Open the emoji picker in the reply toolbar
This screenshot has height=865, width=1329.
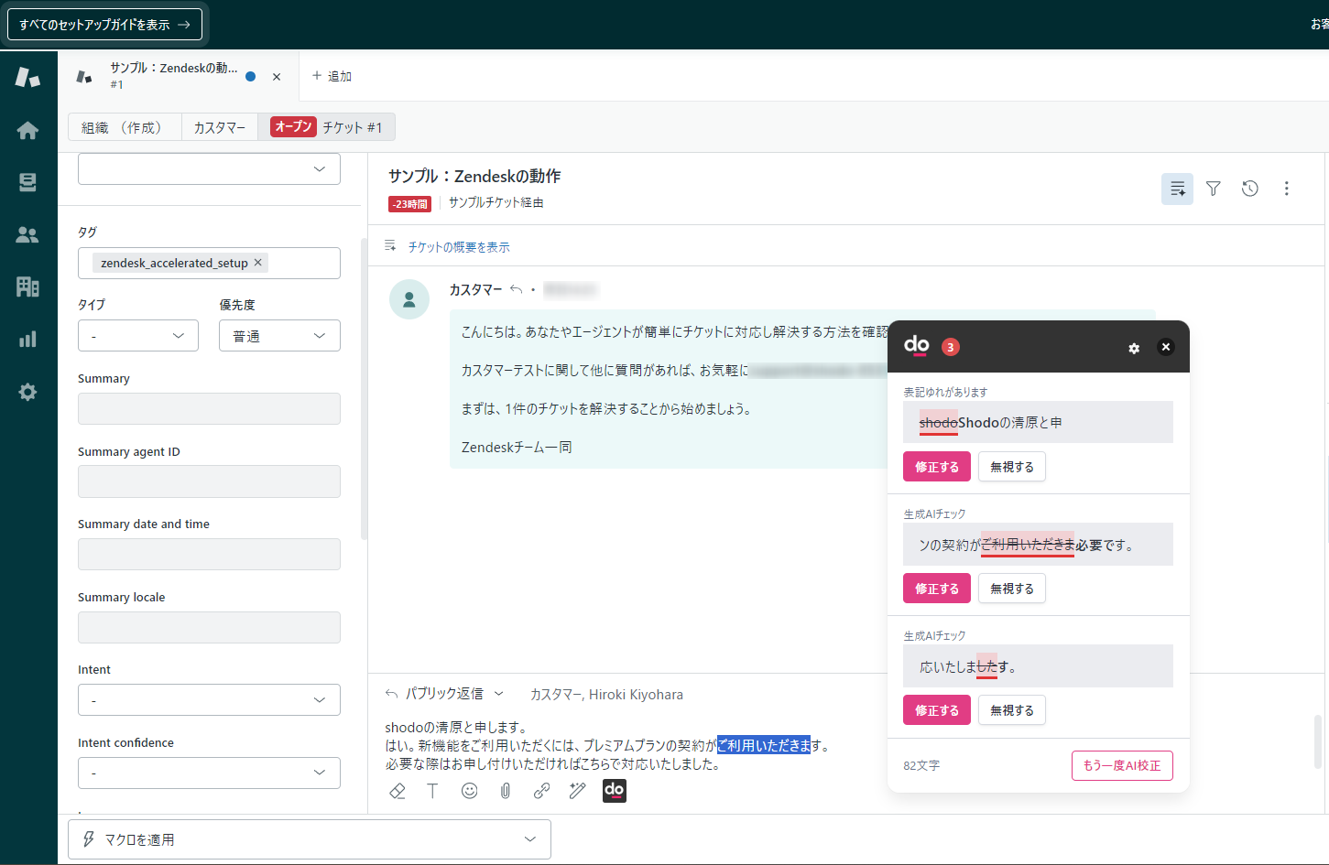click(469, 790)
